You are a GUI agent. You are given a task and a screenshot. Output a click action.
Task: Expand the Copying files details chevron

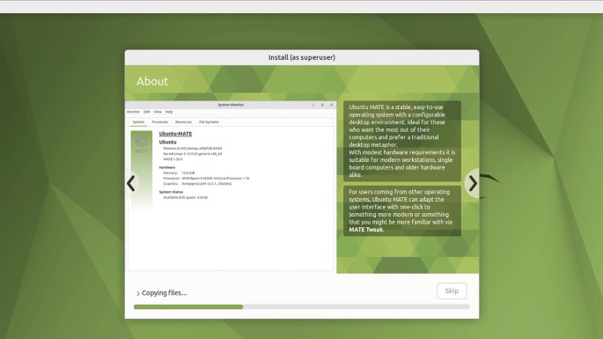[x=138, y=293]
